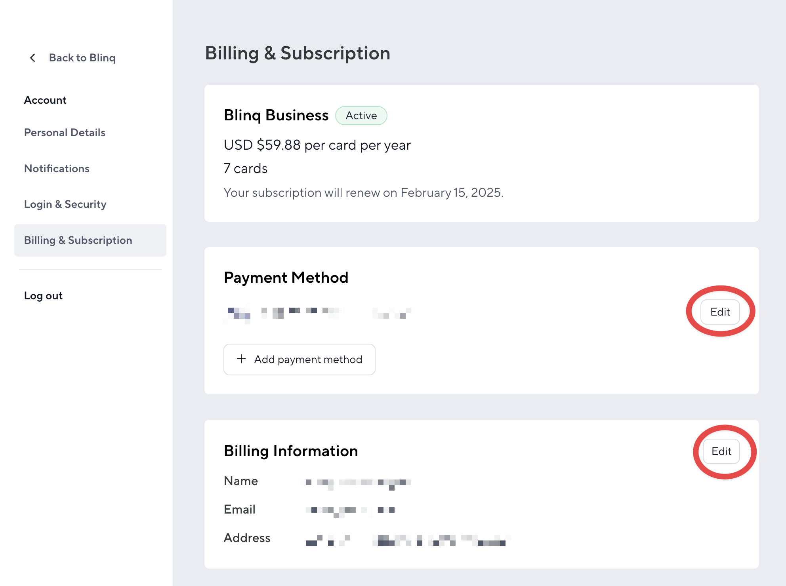The image size is (786, 586).
Task: Click subscription renewal date text
Action: [x=364, y=193]
